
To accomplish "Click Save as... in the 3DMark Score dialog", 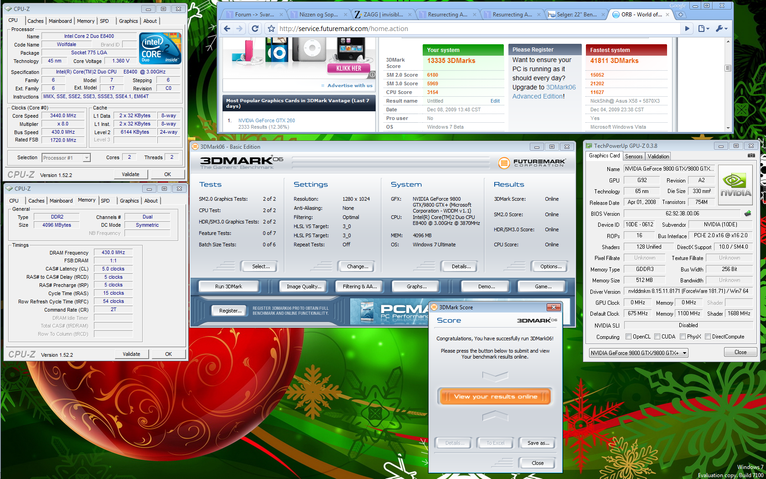I will click(538, 443).
